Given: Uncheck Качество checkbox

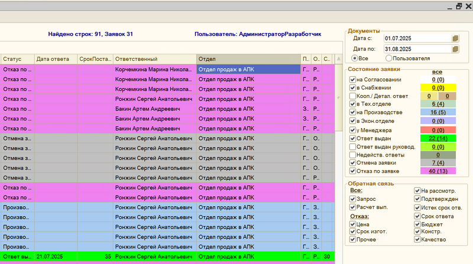Looking at the screenshot, I should (x=417, y=240).
